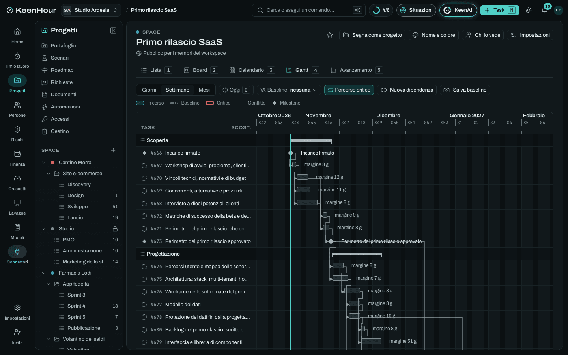
Task: Click the Perimetro del primo rilascio approvato milestone diamond
Action: tap(331, 241)
